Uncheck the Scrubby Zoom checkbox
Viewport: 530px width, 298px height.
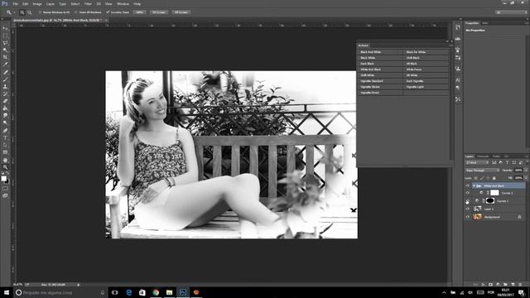point(108,12)
